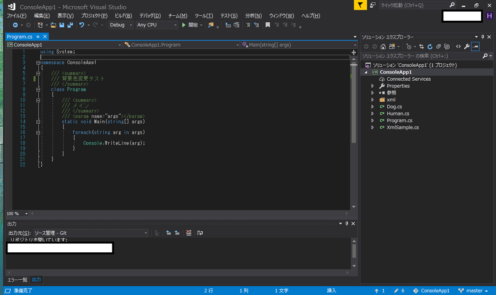Undo with the Undo arrow icon

[81, 25]
